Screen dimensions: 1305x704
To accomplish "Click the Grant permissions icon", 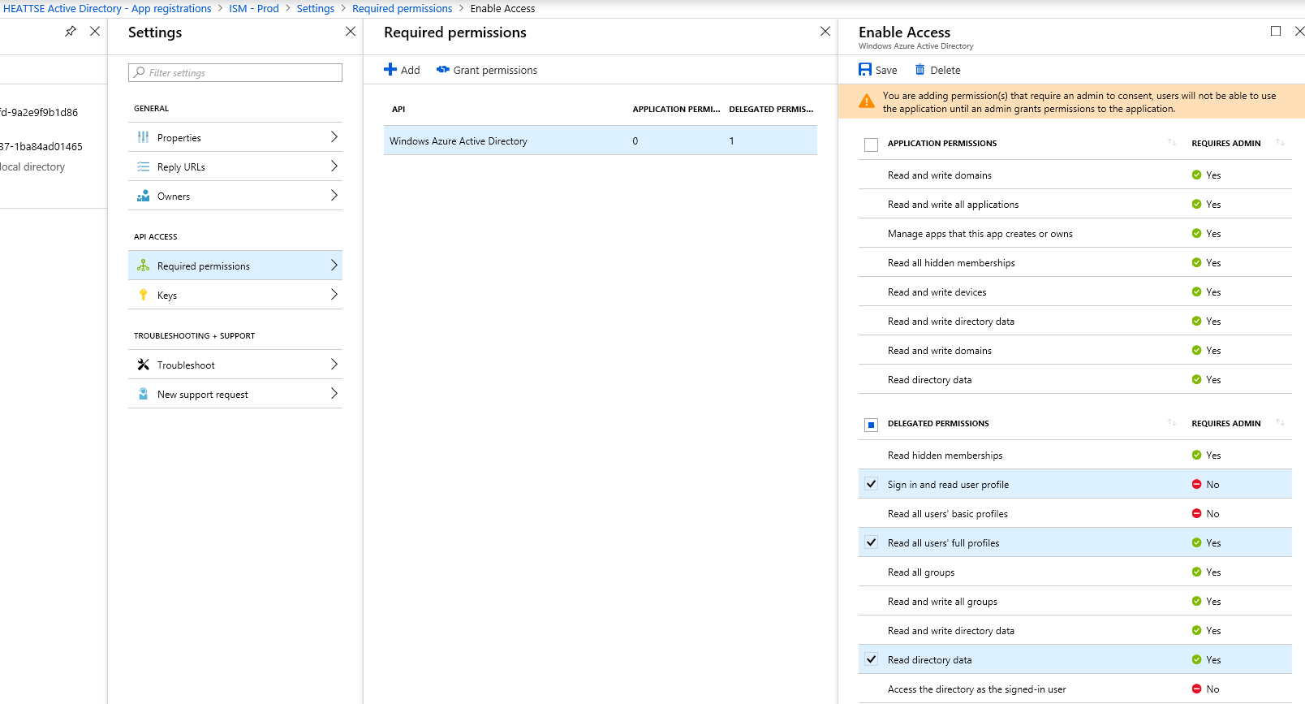I will click(x=443, y=70).
